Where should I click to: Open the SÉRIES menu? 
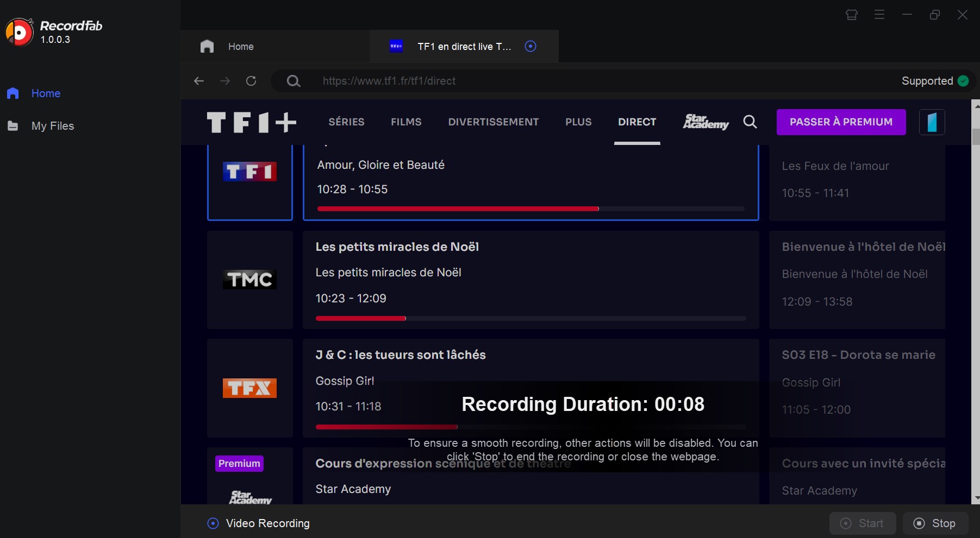click(346, 122)
